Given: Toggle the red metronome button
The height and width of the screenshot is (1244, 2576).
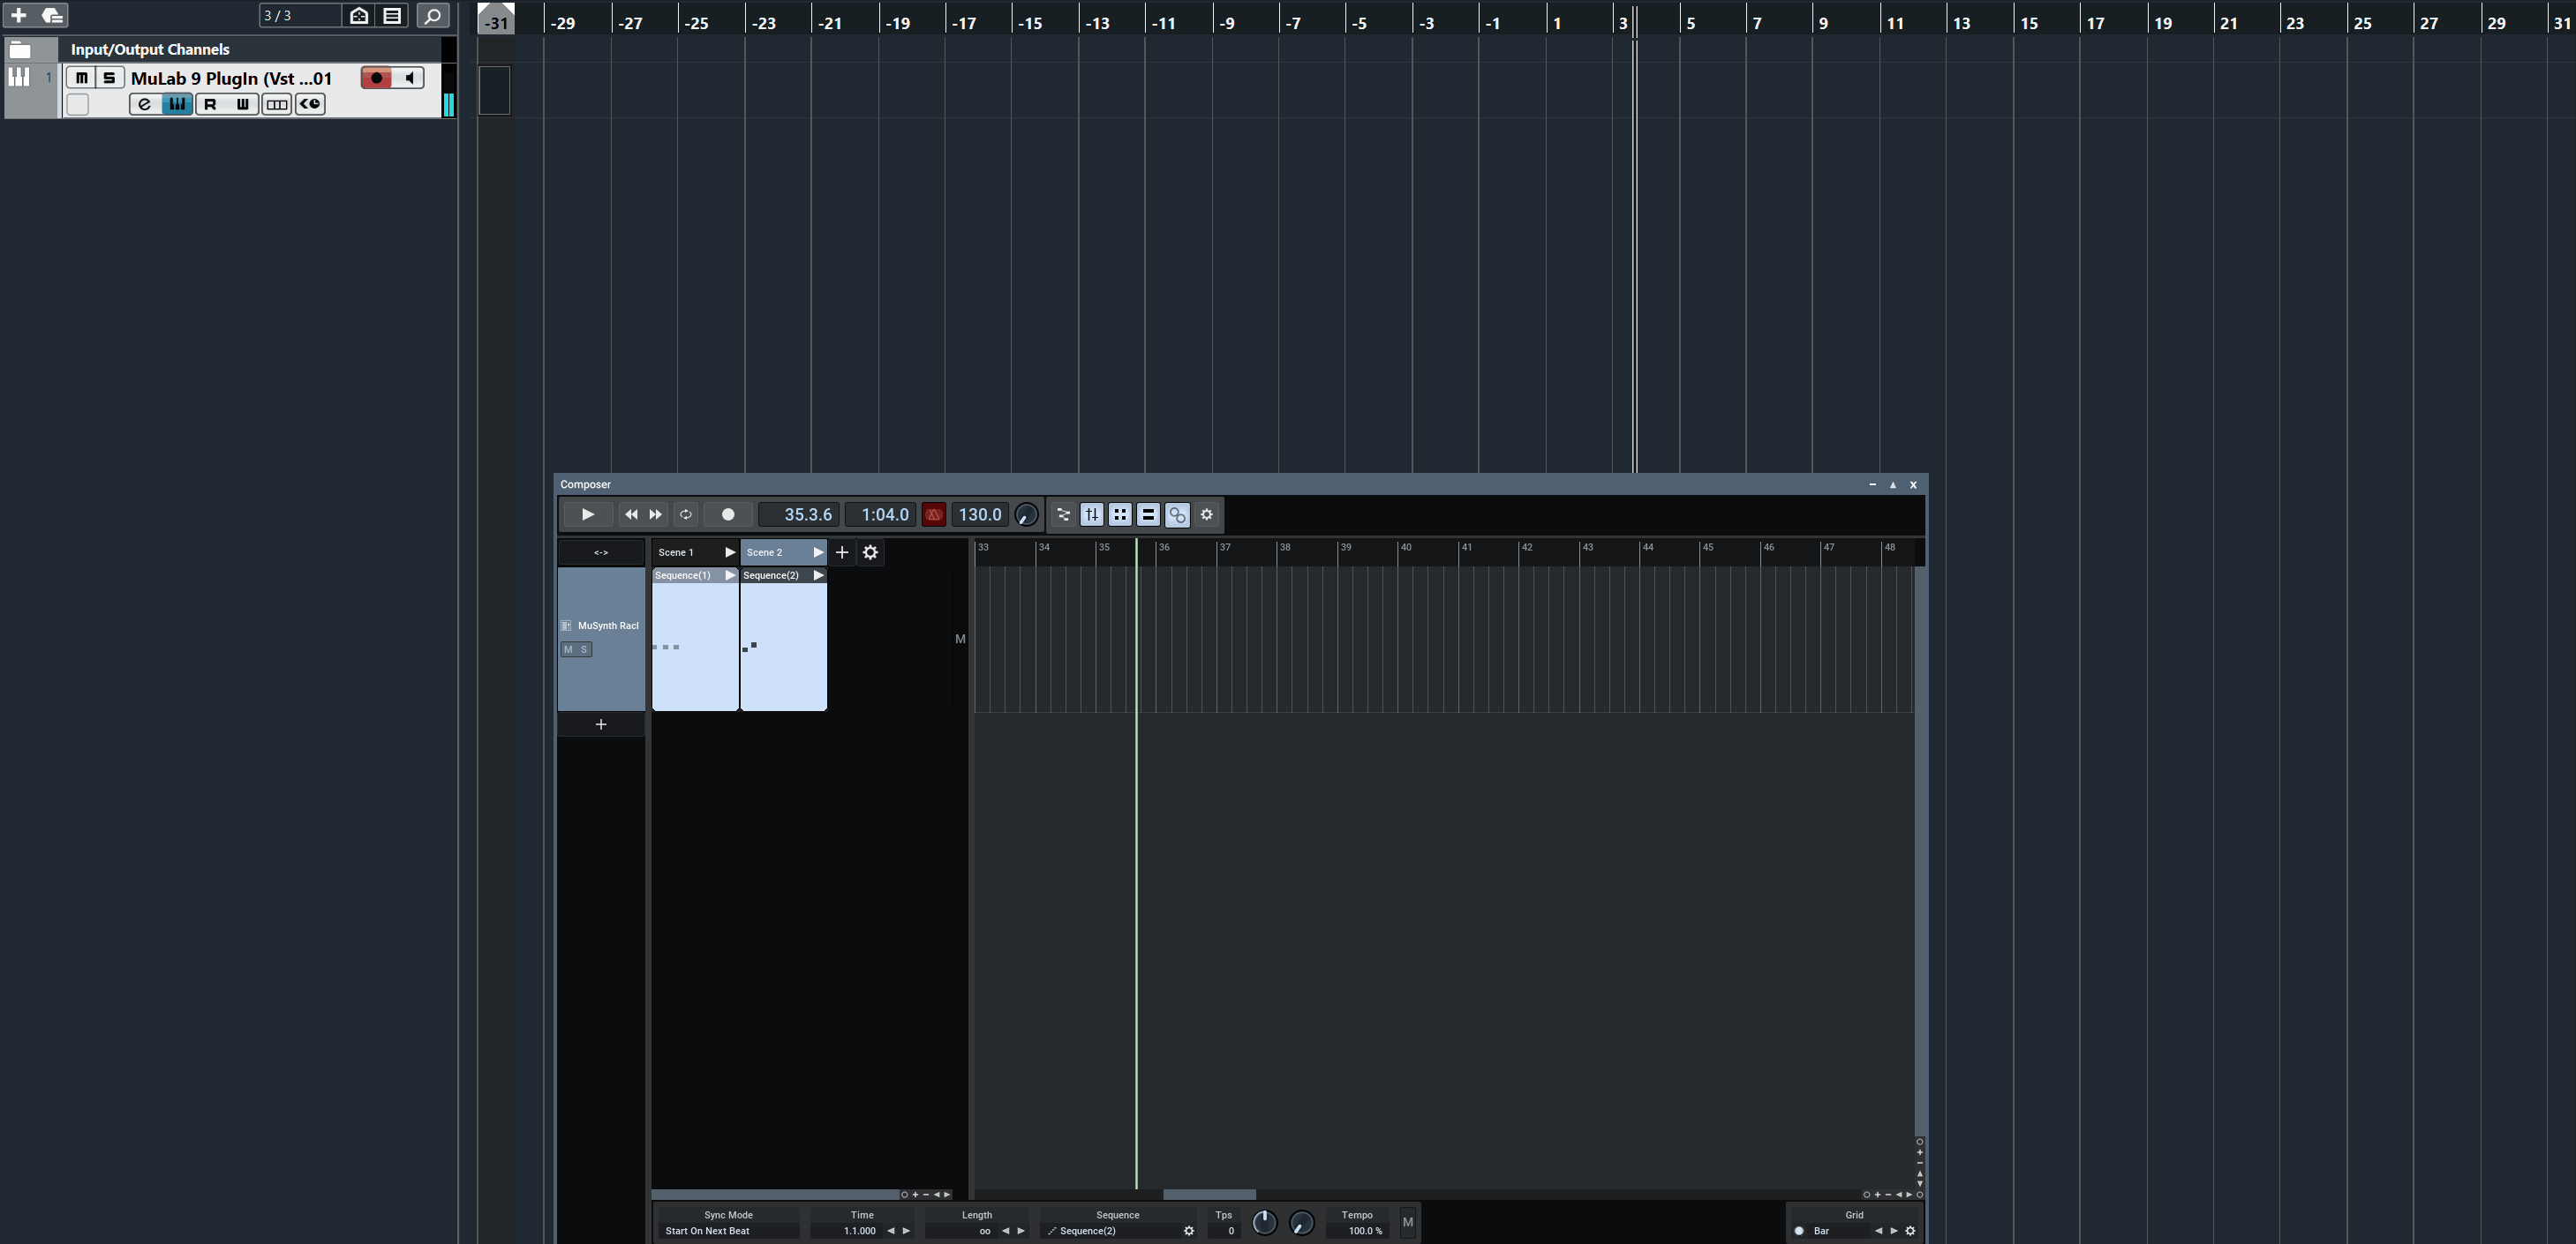Looking at the screenshot, I should coord(934,514).
